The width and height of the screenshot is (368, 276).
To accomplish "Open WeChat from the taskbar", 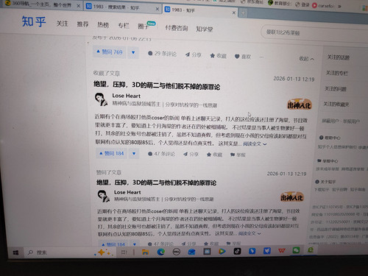I will pos(296,250).
